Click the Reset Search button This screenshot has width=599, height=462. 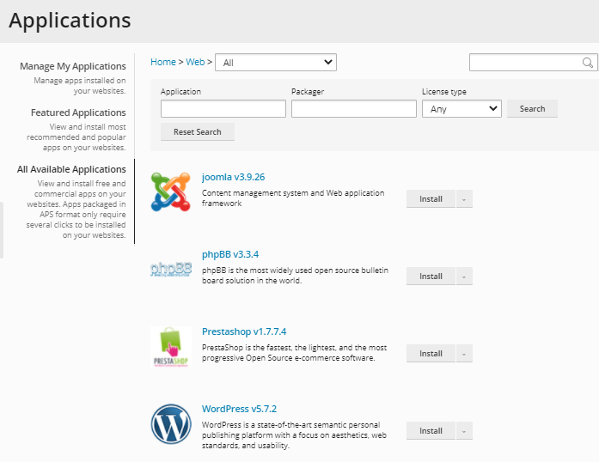[197, 132]
